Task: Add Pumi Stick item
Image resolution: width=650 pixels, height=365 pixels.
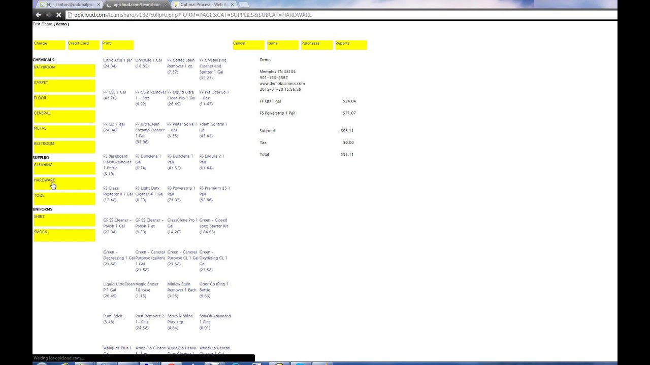Action: [113, 319]
